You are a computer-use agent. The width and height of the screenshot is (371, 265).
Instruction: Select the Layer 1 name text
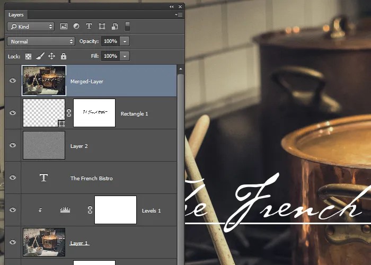[79, 243]
